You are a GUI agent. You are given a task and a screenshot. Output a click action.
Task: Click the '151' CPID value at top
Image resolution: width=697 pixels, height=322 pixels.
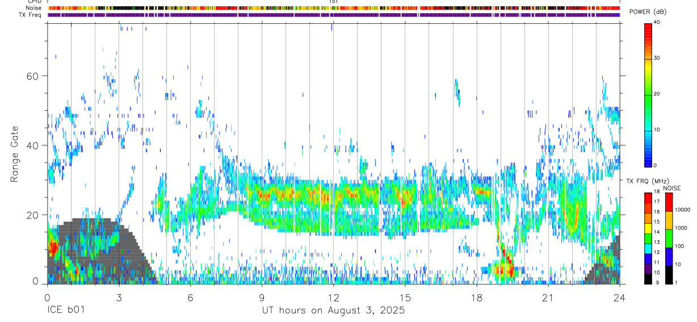[334, 2]
